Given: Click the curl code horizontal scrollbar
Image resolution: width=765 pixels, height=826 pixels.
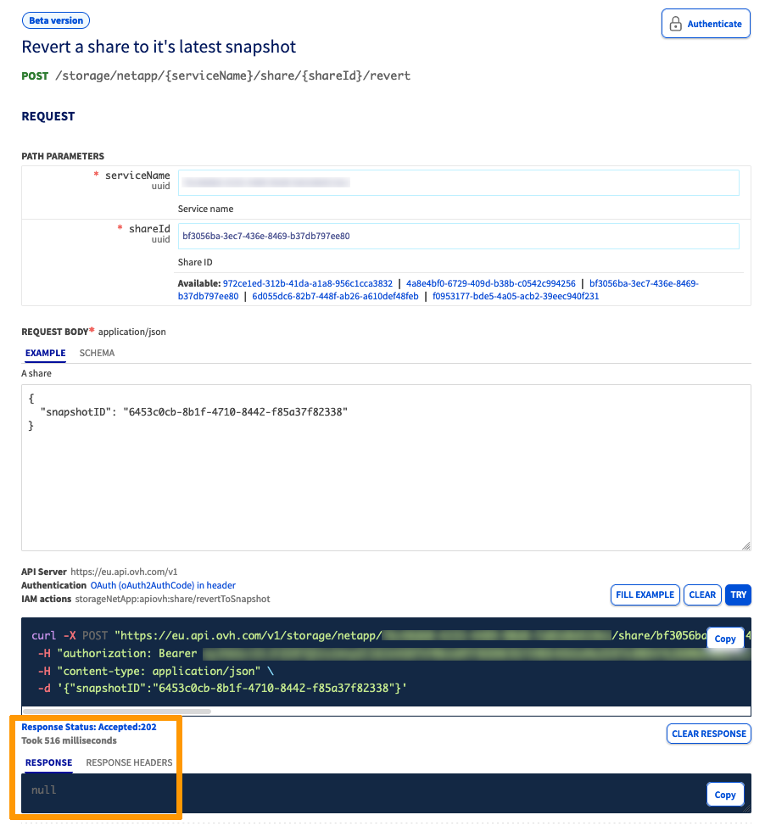Looking at the screenshot, I should pos(117,711).
